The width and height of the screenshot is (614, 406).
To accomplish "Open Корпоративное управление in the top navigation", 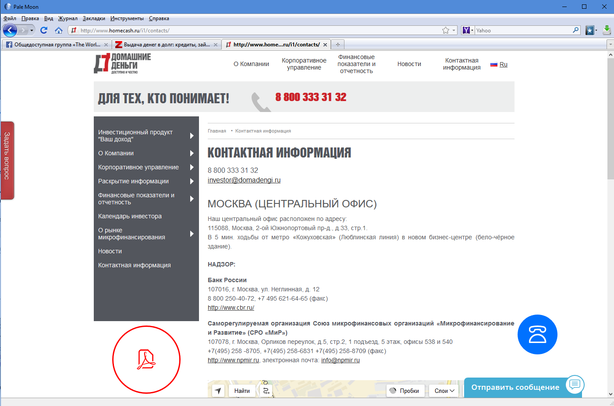I will (304, 64).
